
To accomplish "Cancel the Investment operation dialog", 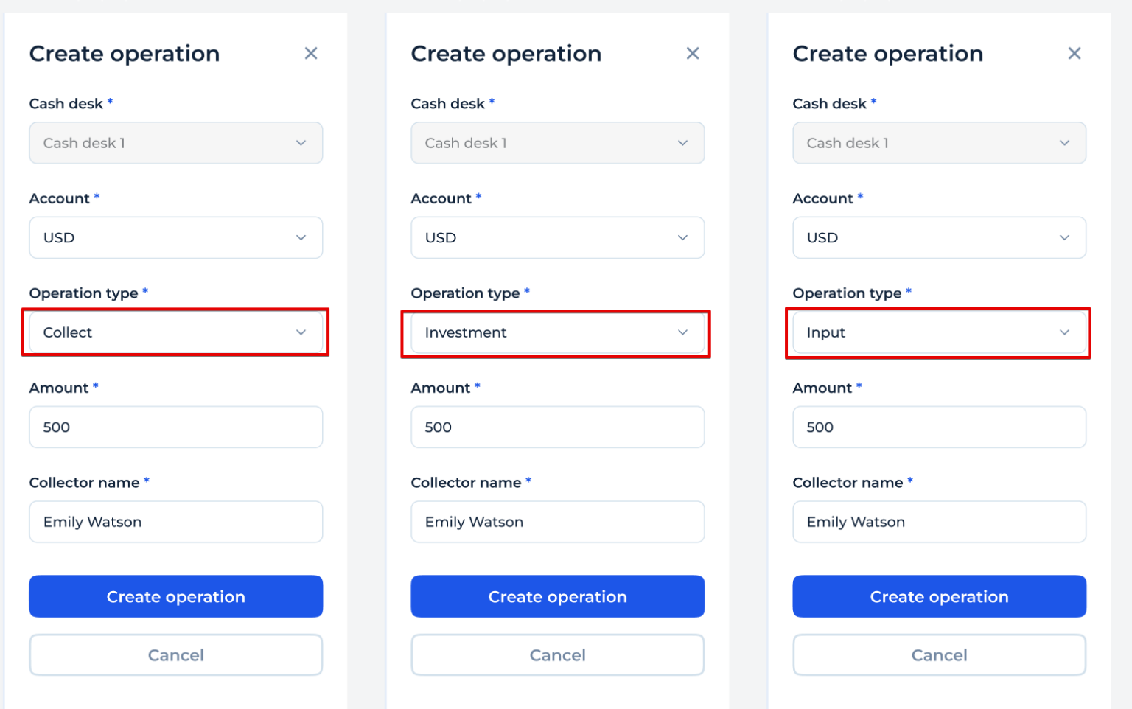I will pyautogui.click(x=557, y=654).
